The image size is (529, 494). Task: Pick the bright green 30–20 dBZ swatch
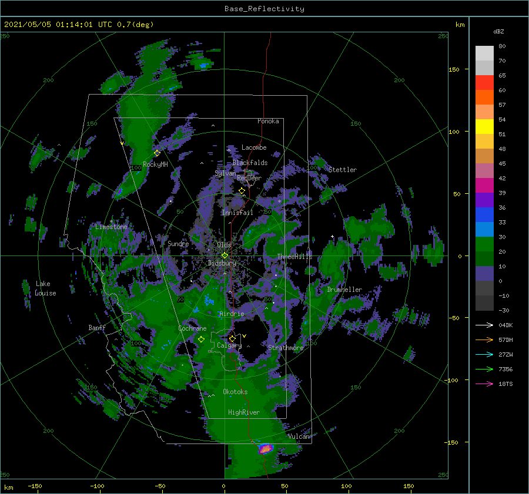484,244
